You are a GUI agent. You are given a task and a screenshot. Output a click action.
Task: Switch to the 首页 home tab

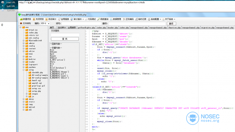[53, 27]
